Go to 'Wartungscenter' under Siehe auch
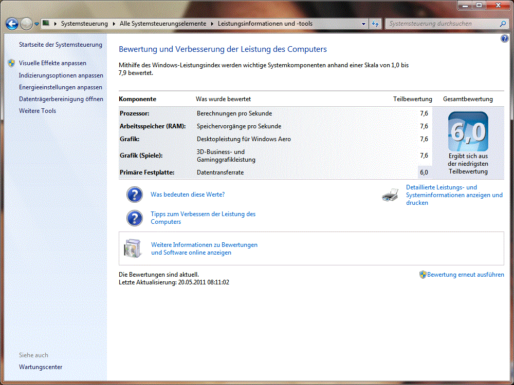The height and width of the screenshot is (385, 514). pyautogui.click(x=41, y=367)
